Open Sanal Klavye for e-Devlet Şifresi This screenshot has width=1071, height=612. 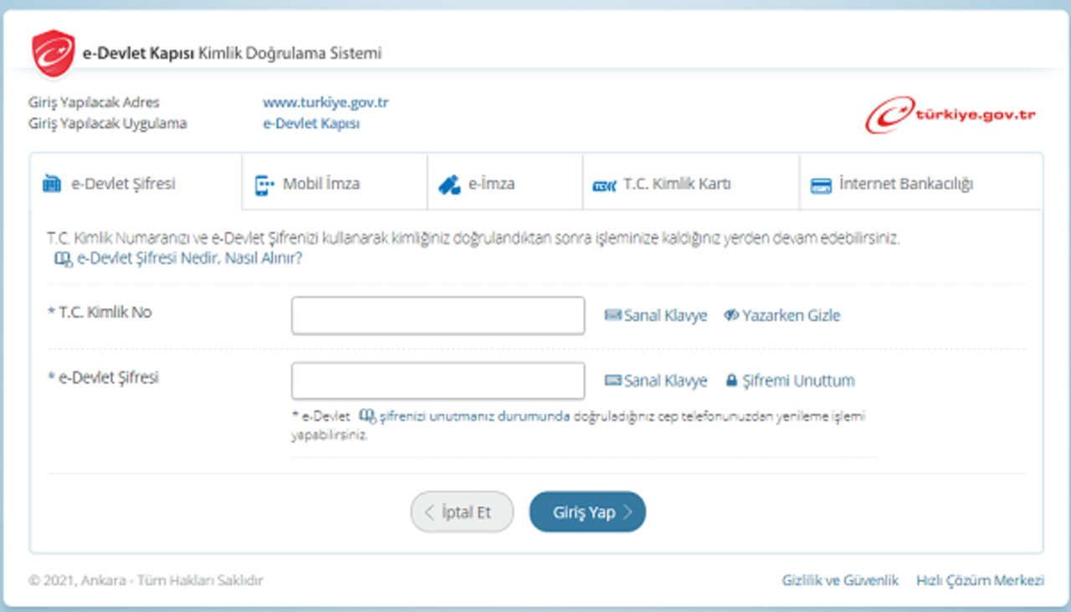pyautogui.click(x=656, y=380)
